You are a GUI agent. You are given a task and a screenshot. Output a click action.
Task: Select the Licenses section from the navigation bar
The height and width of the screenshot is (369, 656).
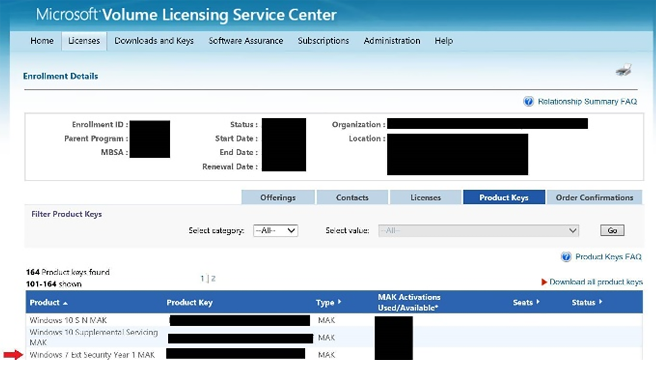pyautogui.click(x=84, y=40)
